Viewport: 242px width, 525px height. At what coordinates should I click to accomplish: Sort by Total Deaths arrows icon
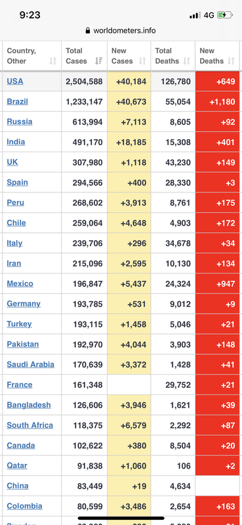(187, 61)
